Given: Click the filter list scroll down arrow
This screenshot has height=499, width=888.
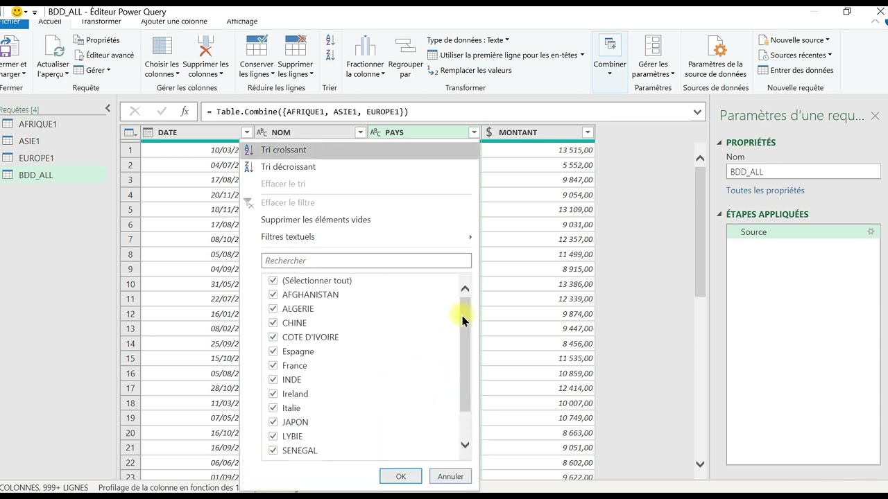Looking at the screenshot, I should click(x=466, y=446).
